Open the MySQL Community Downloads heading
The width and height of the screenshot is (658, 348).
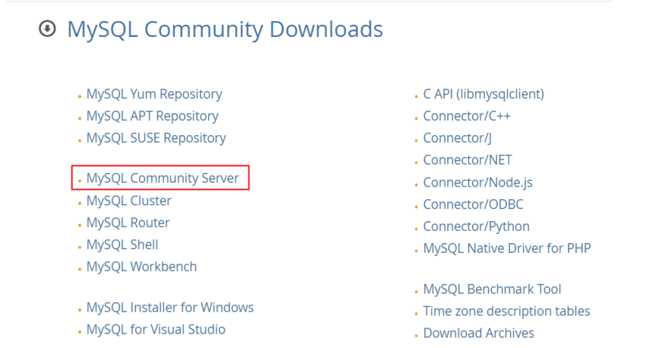coord(225,29)
